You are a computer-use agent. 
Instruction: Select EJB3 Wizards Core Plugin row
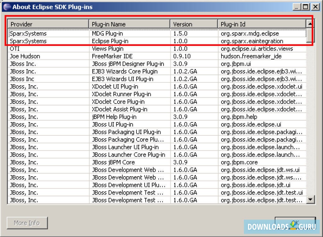coord(157,71)
